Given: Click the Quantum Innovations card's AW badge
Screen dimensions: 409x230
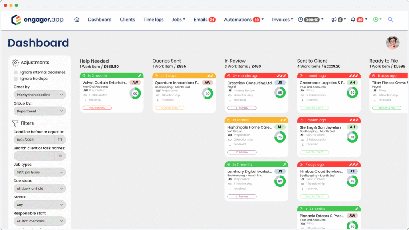Looking at the screenshot, I should click(x=208, y=83).
